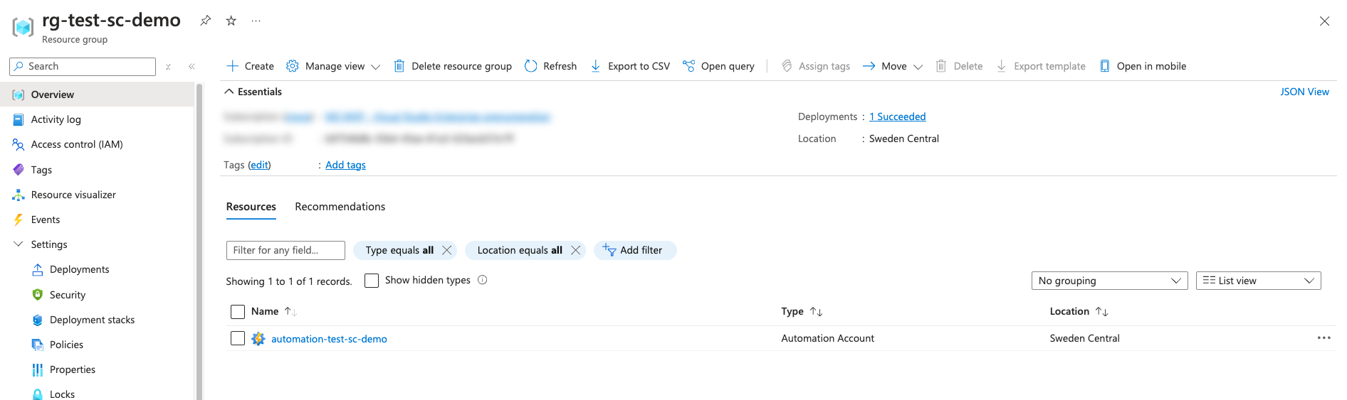Click the Refresh icon
Viewport: 1347px width, 400px height.
click(x=530, y=66)
